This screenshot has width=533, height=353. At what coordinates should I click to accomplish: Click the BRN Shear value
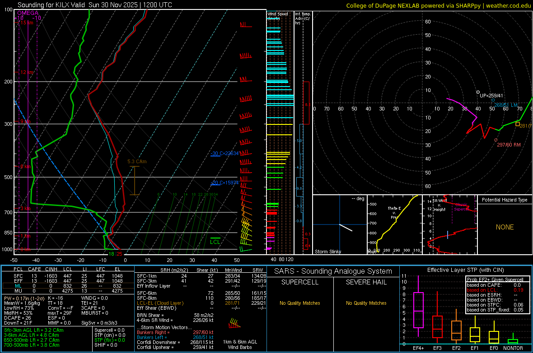pos(175,315)
